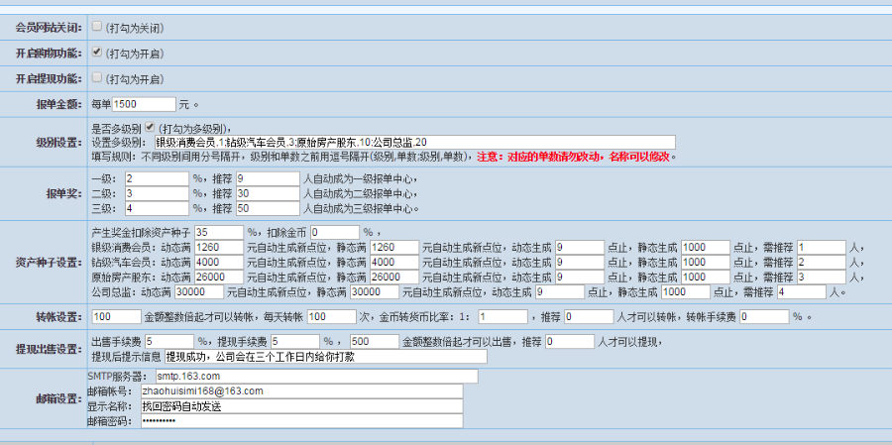892x445 pixels.
Task: Click the 产生奖金扣除资产种子 field showing 35
Action: pyautogui.click(x=219, y=232)
